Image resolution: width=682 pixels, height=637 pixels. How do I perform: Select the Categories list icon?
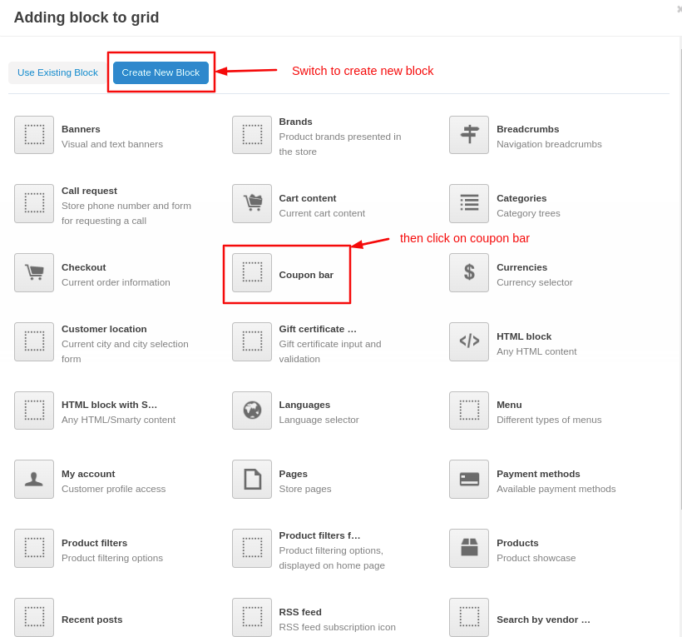point(469,203)
